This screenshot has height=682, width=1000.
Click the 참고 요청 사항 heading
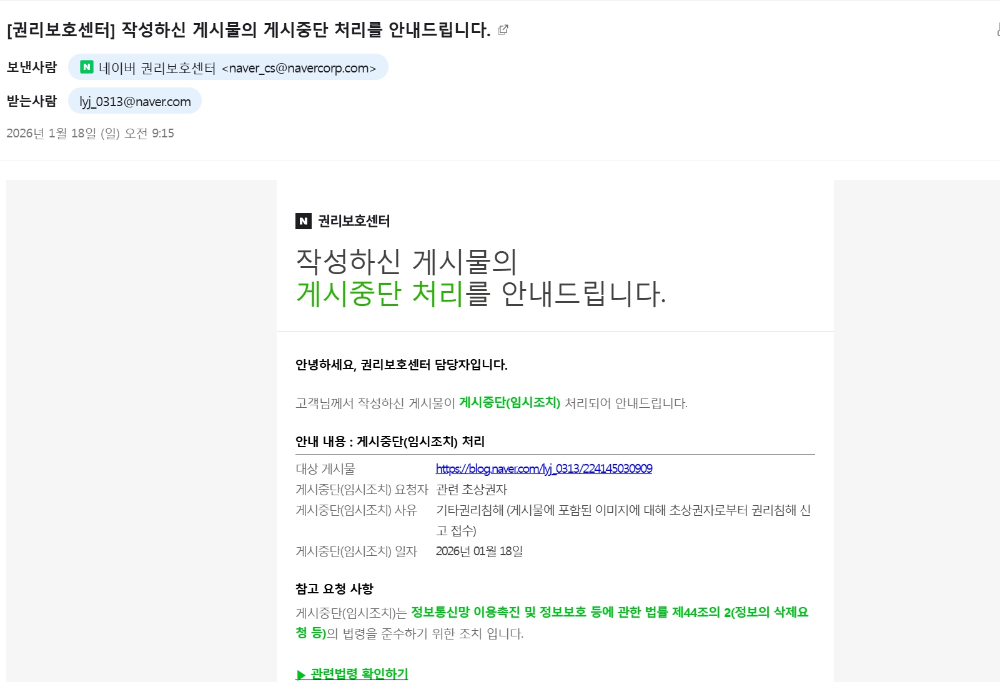click(x=335, y=588)
